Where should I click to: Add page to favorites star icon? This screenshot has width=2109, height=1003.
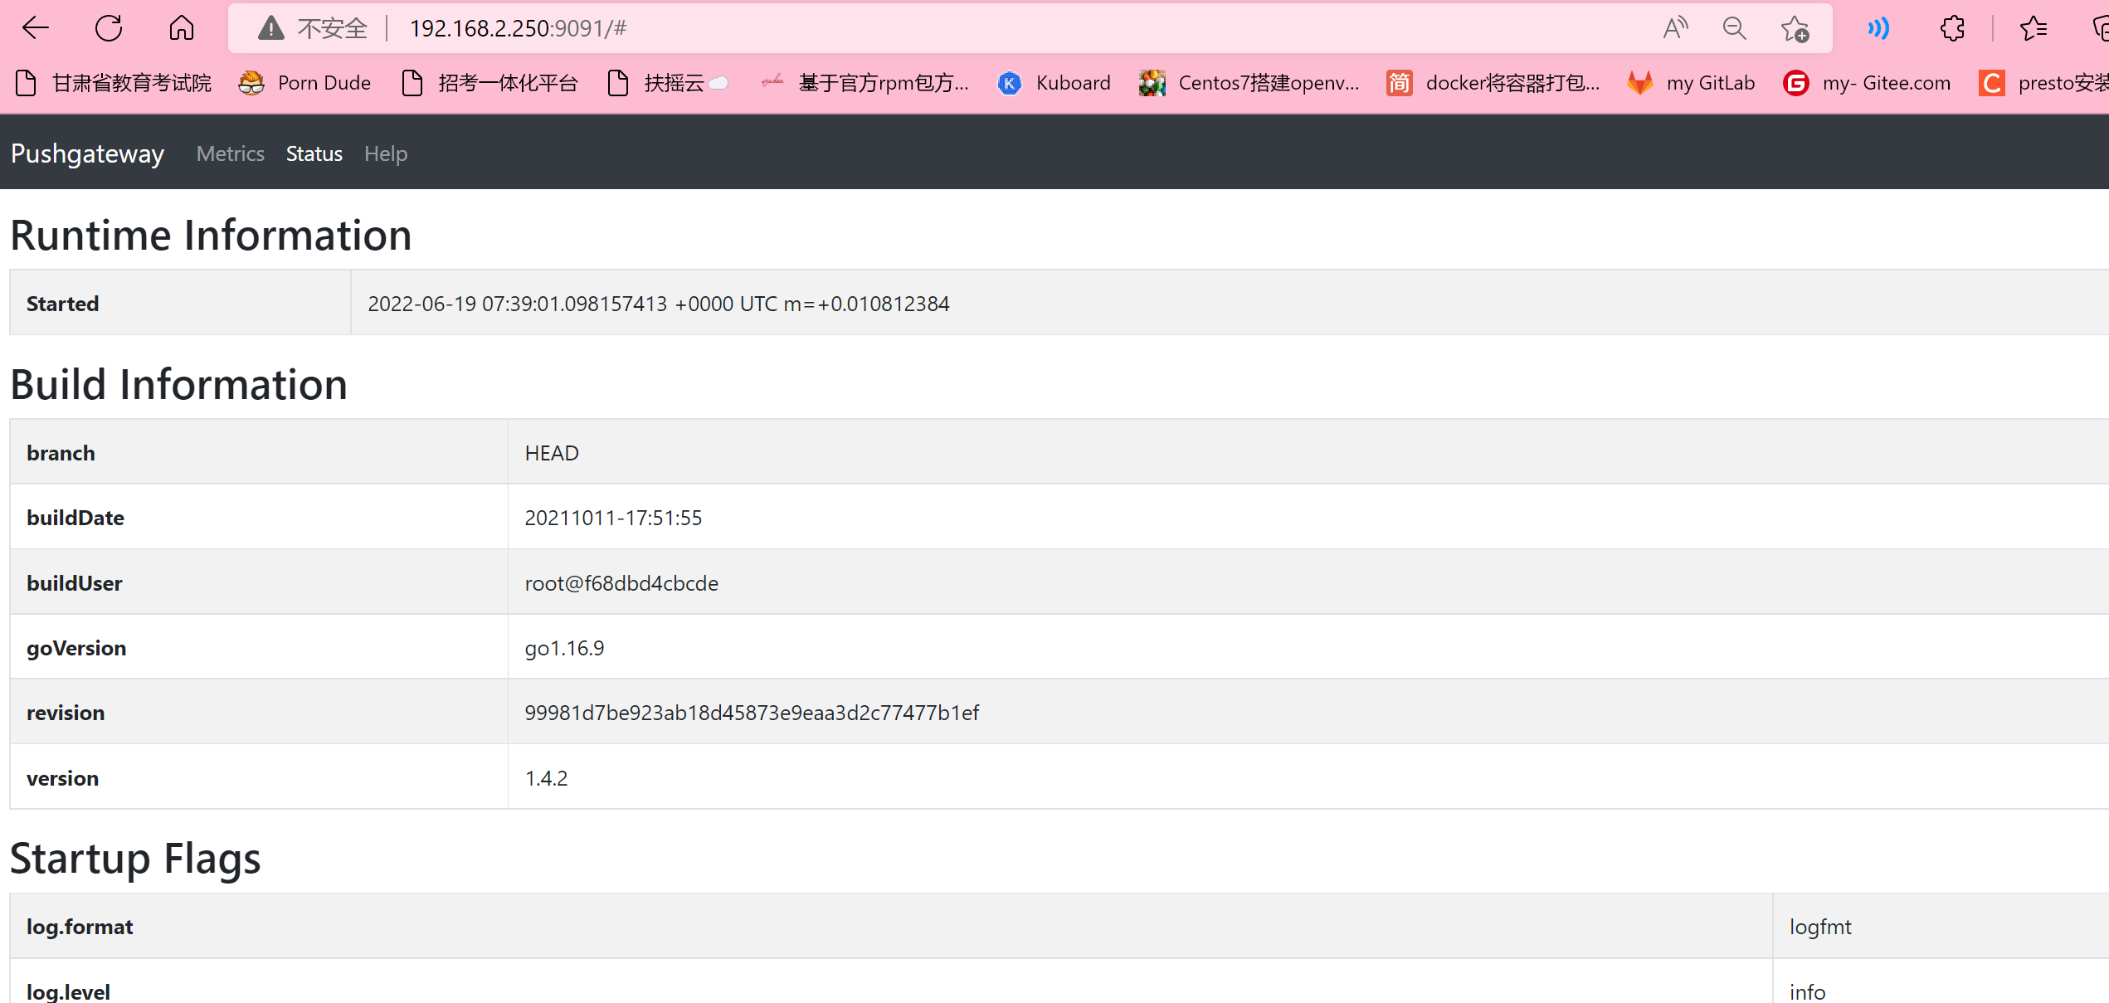[1795, 28]
